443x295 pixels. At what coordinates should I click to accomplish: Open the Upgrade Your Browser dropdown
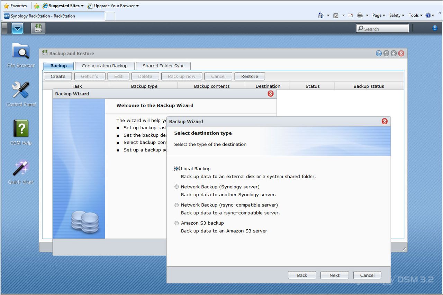[113, 6]
